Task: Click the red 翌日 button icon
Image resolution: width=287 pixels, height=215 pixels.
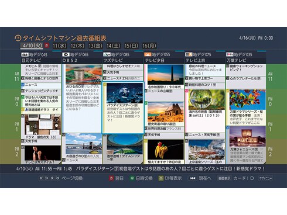Action: tap(111, 178)
